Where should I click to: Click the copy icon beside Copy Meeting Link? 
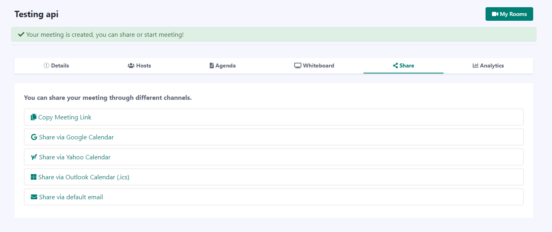point(34,117)
